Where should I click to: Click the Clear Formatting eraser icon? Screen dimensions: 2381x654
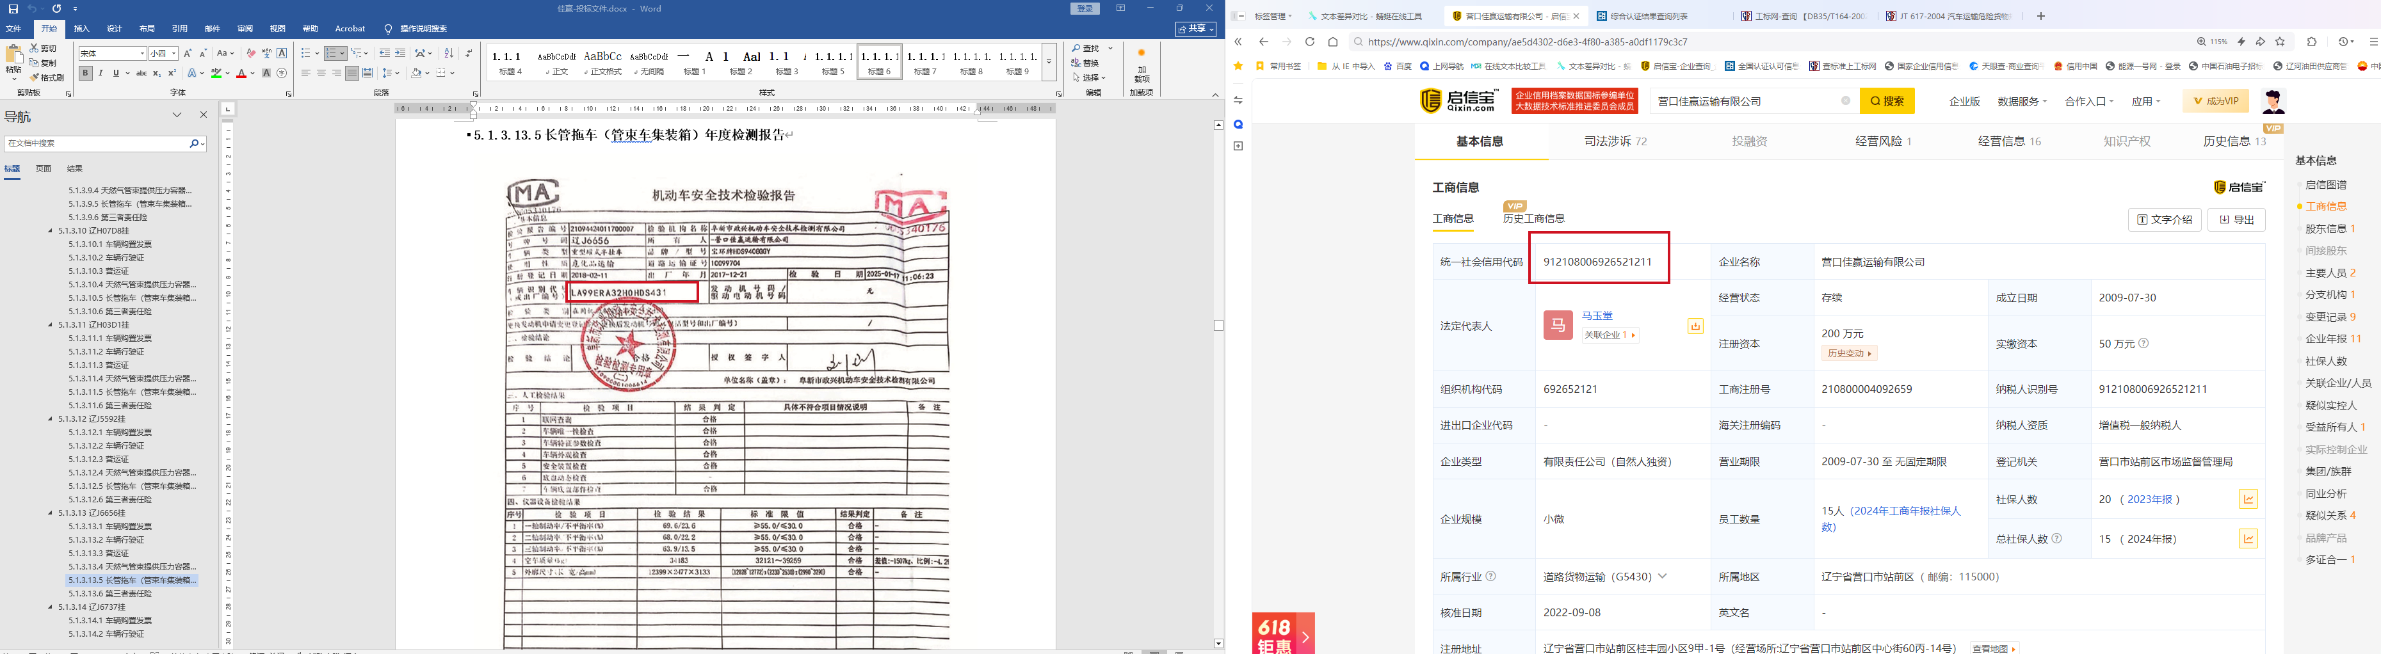pos(250,54)
